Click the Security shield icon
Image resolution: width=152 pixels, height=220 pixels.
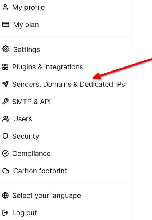(x=5, y=136)
